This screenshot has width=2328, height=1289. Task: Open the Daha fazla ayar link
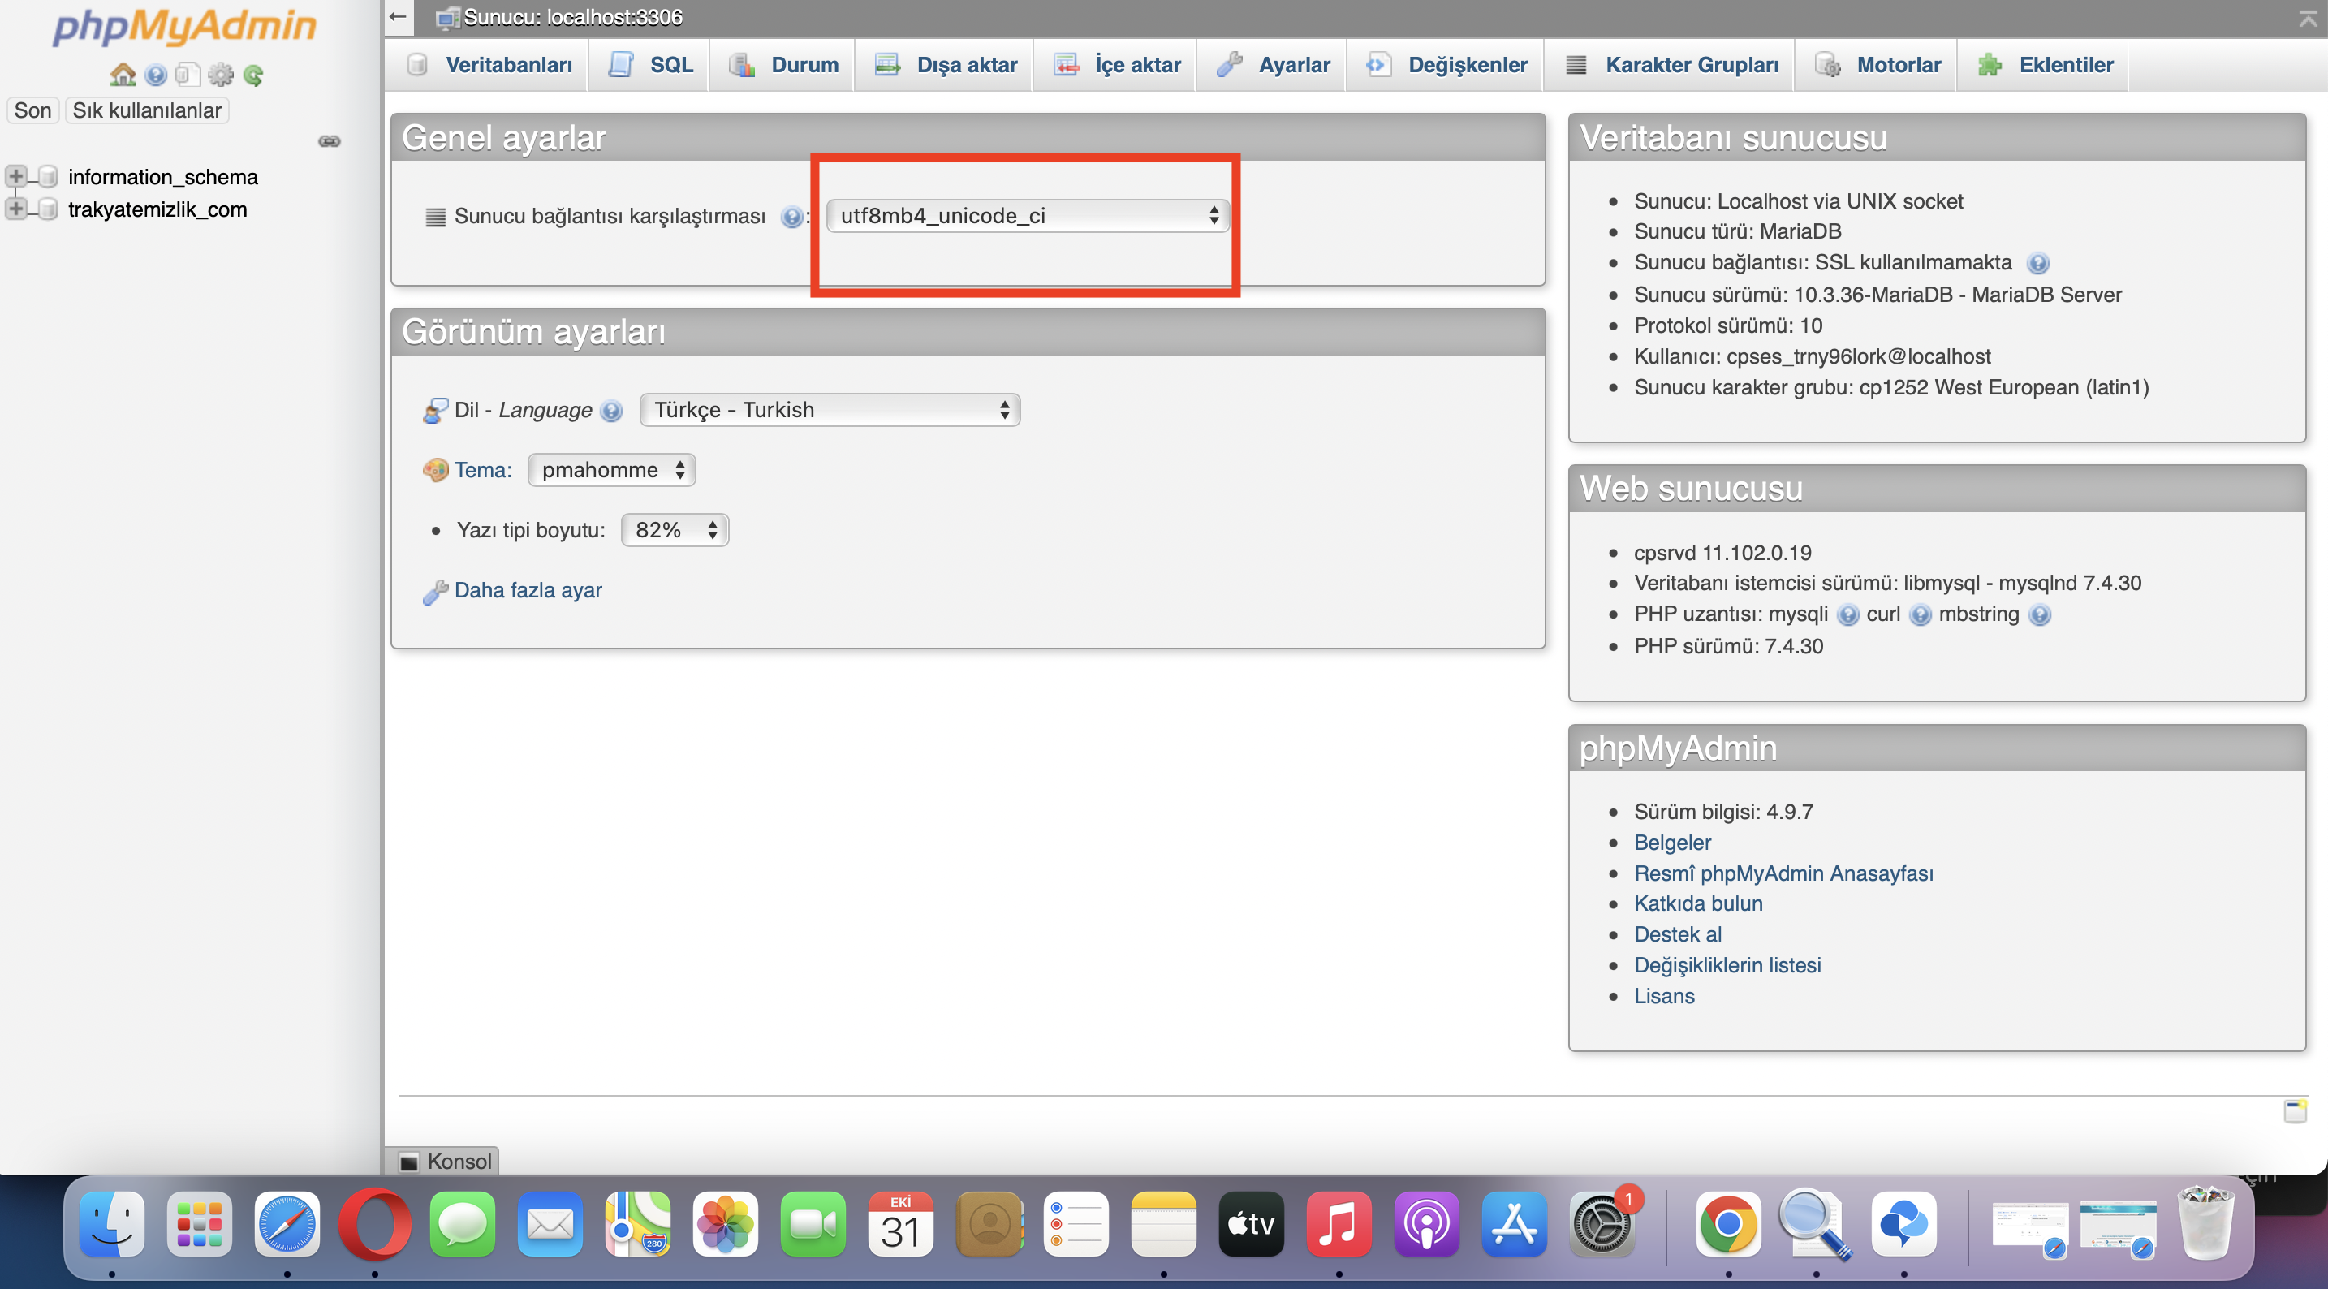[x=528, y=591]
